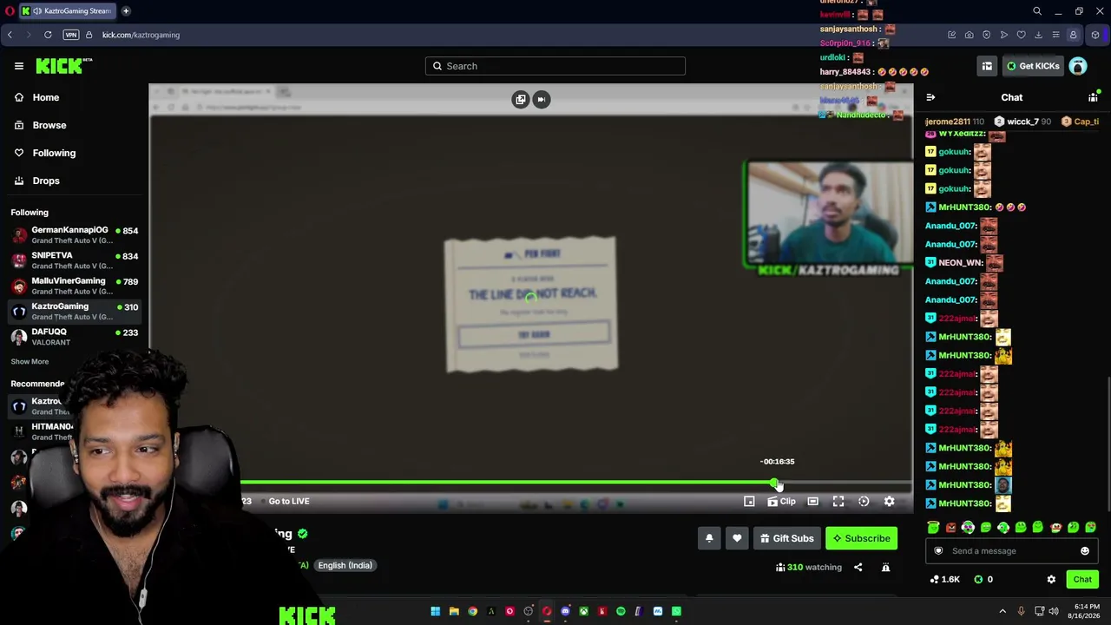1111x625 pixels.
Task: Toggle picture-in-picture mini player
Action: pos(749,501)
